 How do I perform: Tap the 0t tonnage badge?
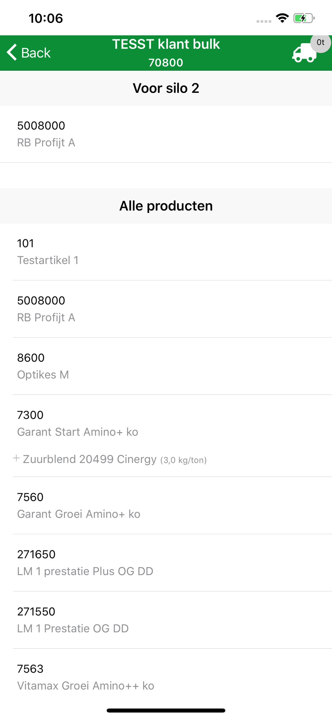[321, 42]
